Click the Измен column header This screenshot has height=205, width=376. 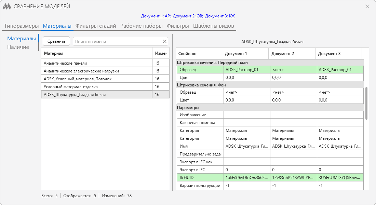click(161, 53)
